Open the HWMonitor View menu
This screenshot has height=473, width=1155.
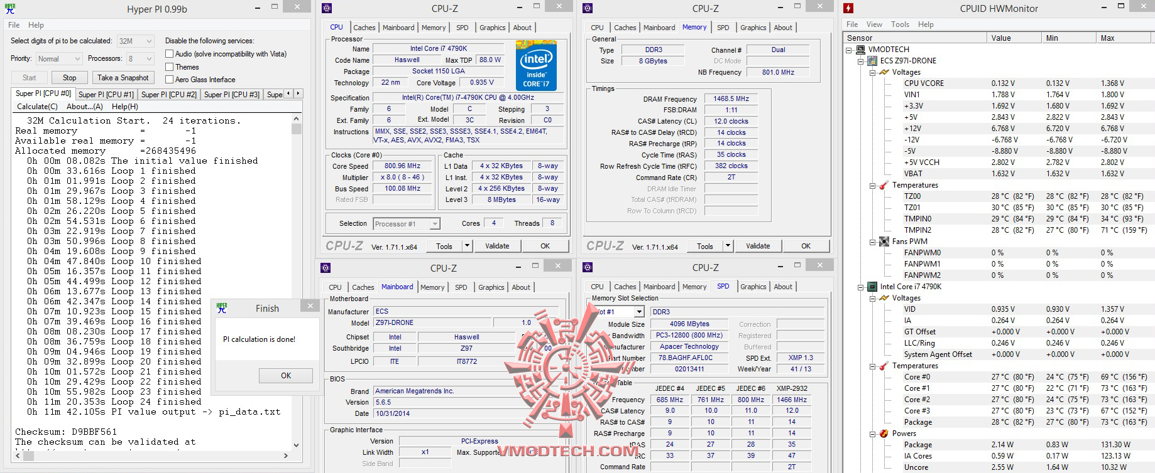point(874,24)
